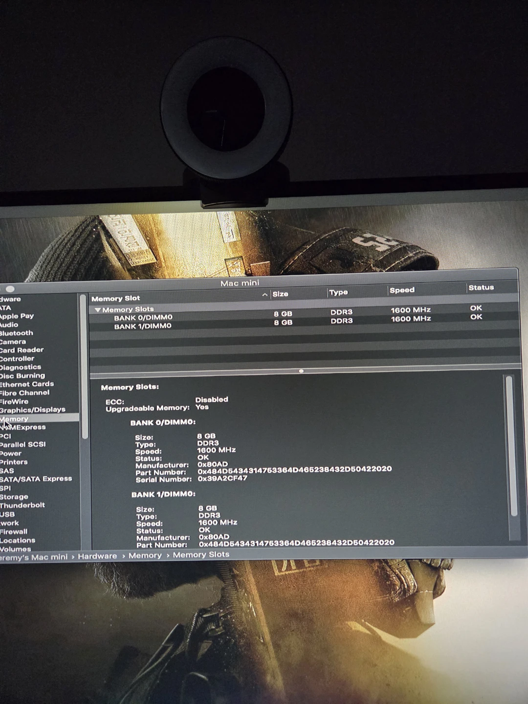This screenshot has width=528, height=704.
Task: Select FireWire in the sidebar
Action: [14, 401]
